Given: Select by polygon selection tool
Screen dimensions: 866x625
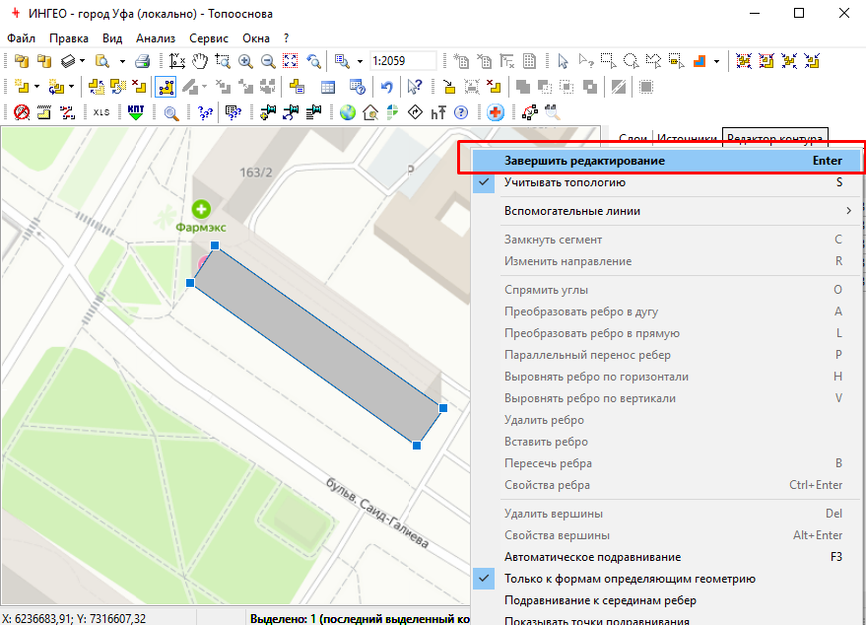Looking at the screenshot, I should coord(653,61).
